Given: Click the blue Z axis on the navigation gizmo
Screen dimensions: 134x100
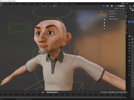Looking at the screenshot, I should coord(102,11).
